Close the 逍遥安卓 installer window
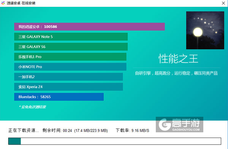 click(223, 3)
